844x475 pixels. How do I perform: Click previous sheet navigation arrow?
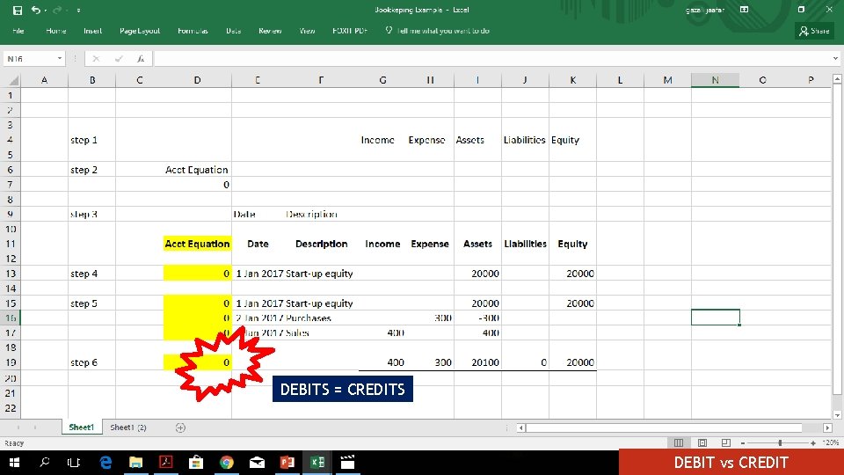click(x=18, y=427)
